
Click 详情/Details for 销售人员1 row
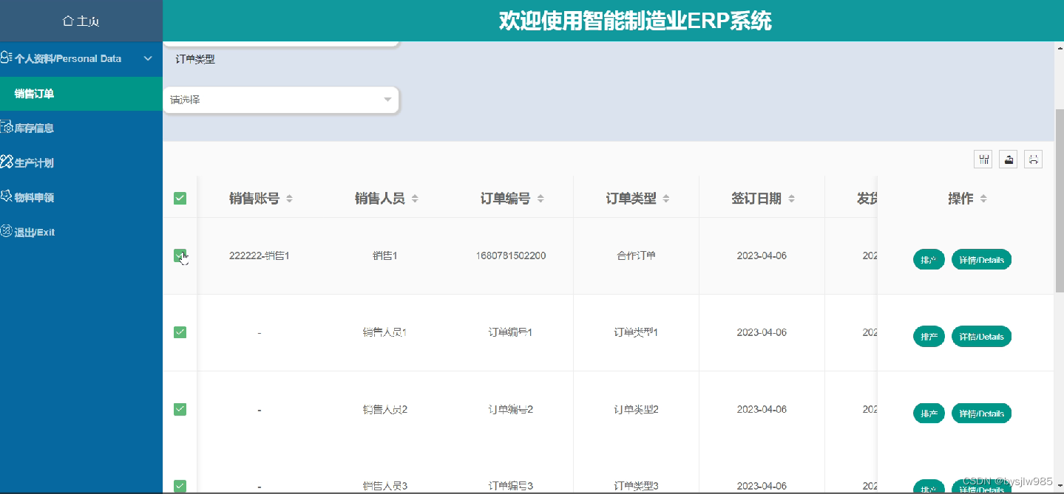tap(981, 337)
